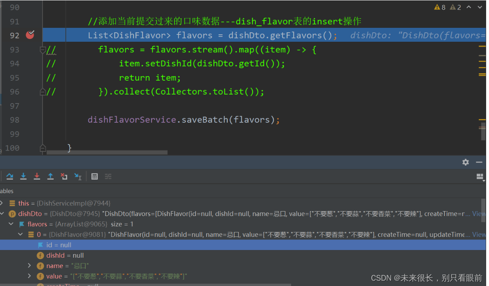Click the comment text on line 91
Screen dimensions: 489x286
224,22
